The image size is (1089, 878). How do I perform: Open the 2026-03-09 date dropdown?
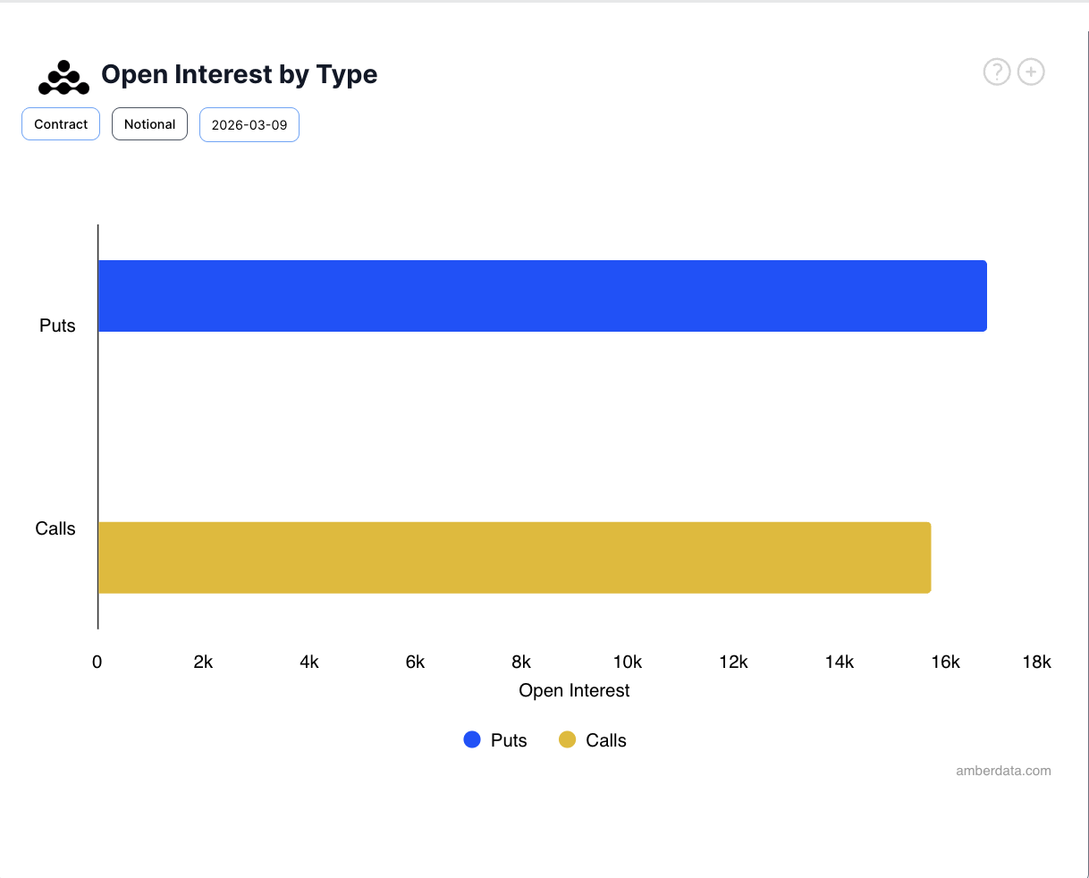[249, 125]
